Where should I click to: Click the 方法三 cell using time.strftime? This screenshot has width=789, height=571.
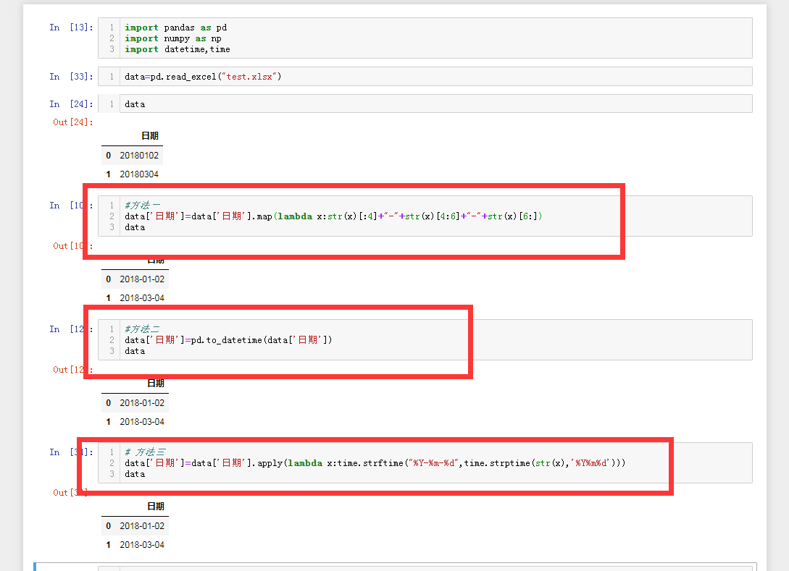pyautogui.click(x=425, y=463)
